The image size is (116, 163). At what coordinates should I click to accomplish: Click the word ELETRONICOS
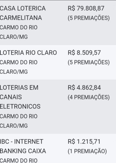(20, 106)
